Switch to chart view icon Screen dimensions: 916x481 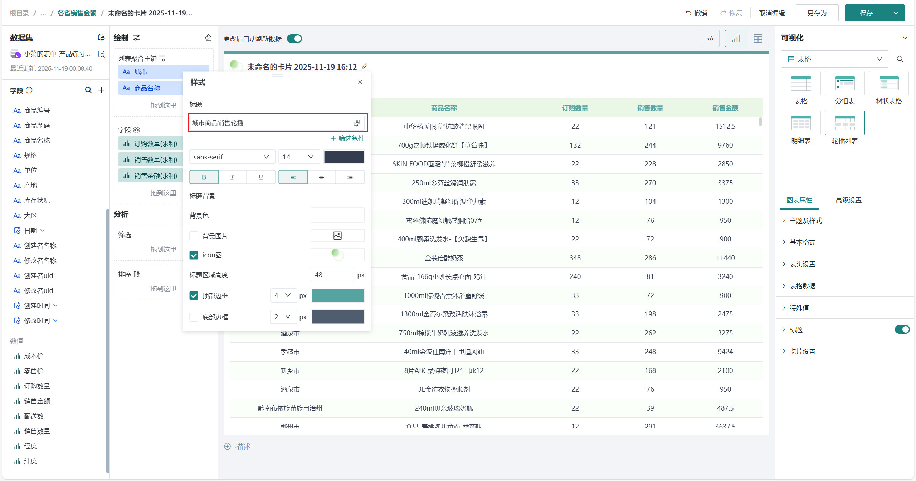(736, 39)
